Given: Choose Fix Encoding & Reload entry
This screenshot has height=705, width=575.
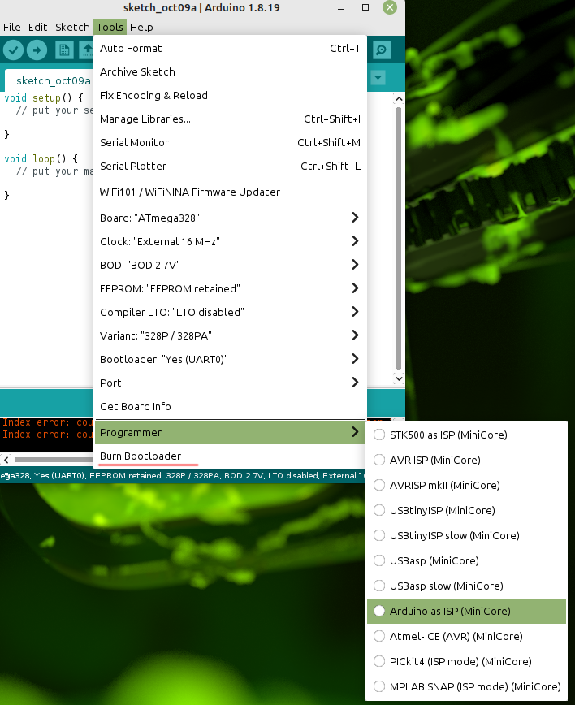Looking at the screenshot, I should coord(230,95).
